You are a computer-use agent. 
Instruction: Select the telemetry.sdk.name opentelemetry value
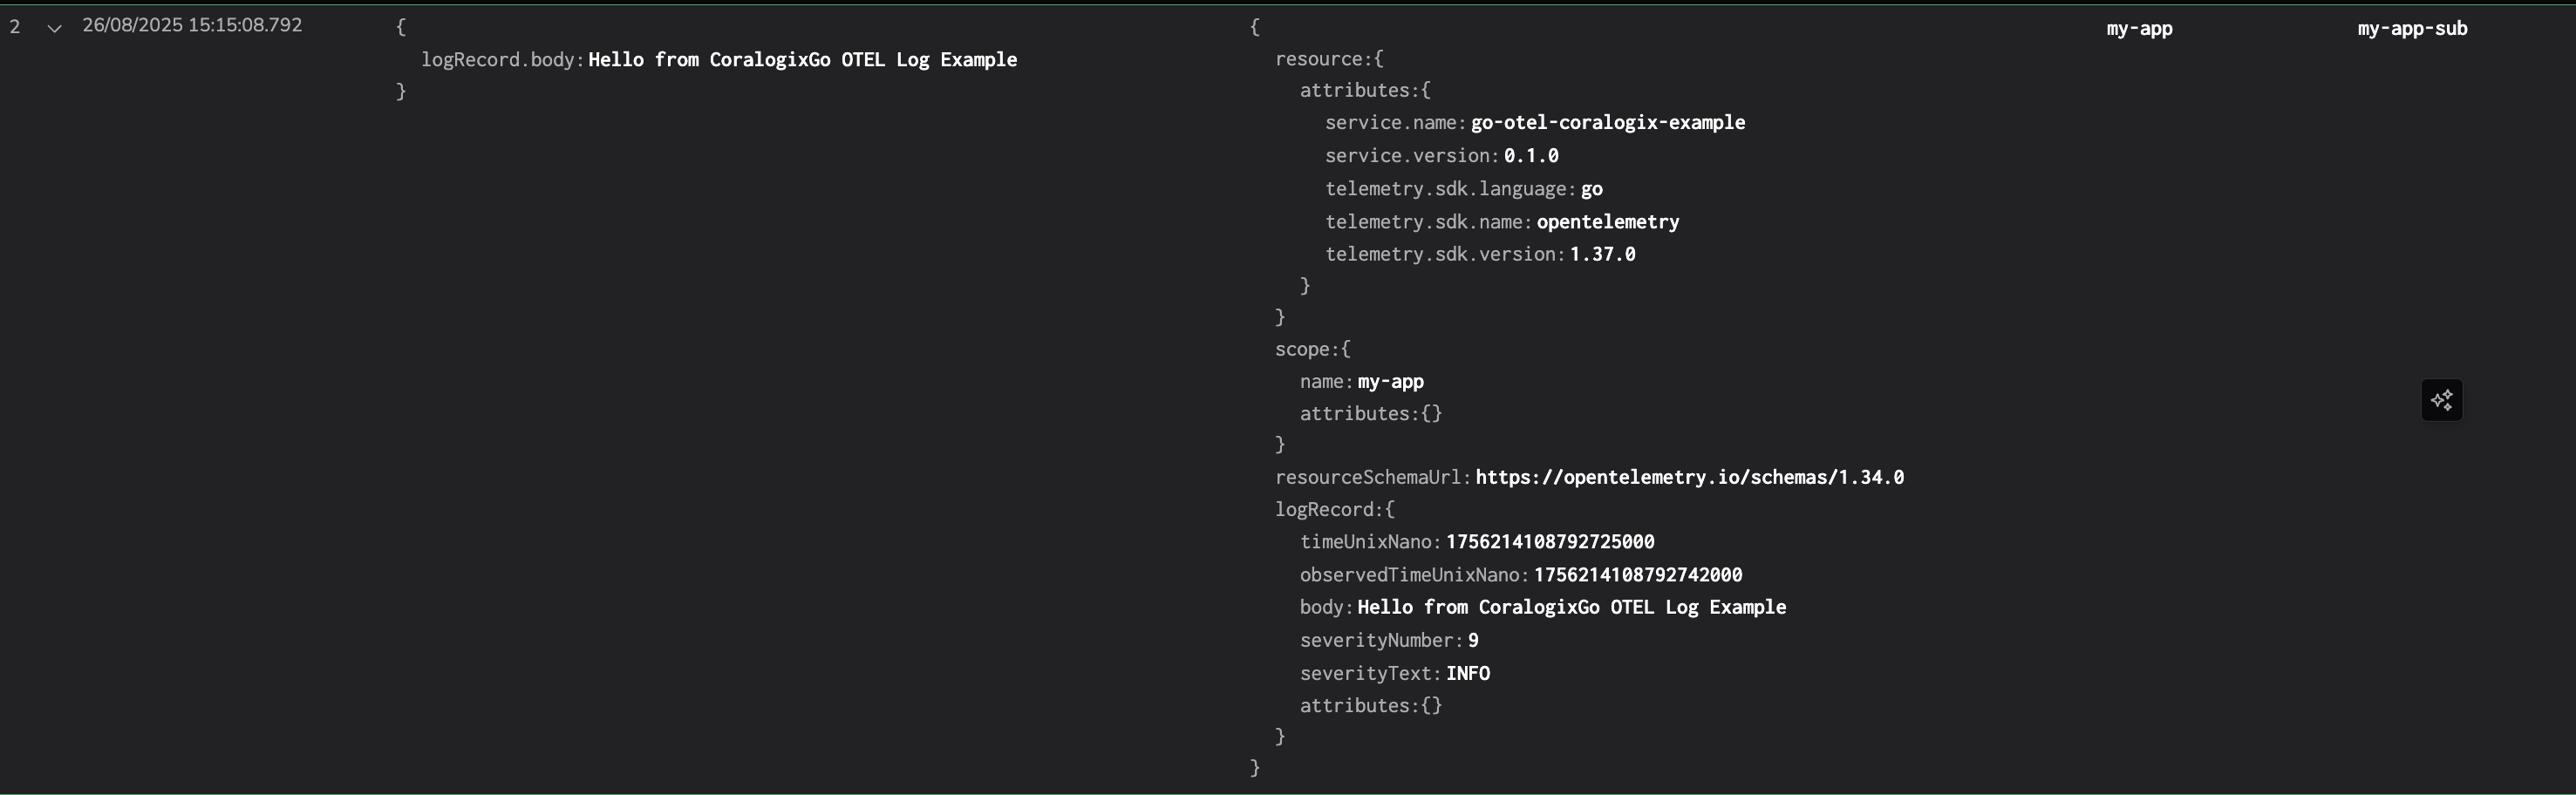1607,222
